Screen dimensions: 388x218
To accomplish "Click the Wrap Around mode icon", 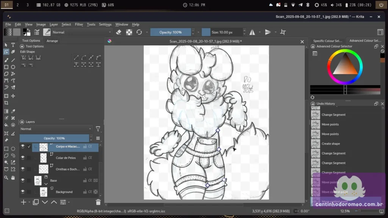I will pyautogui.click(x=283, y=32).
